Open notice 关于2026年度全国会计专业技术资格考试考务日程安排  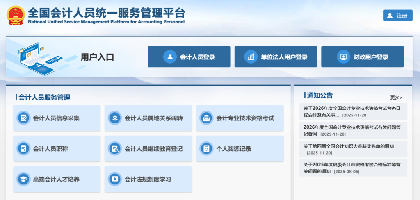[353, 111]
